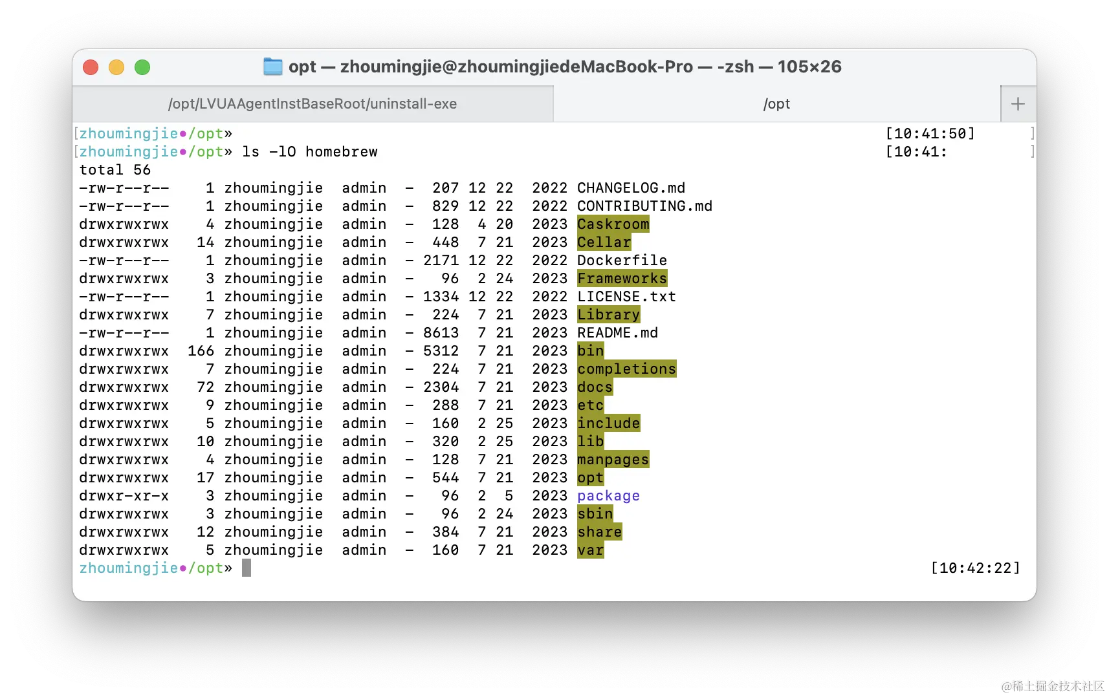Click the size 829 in CONTRIBUTING.md row
Screen dimensions: 1109x697
[446, 206]
